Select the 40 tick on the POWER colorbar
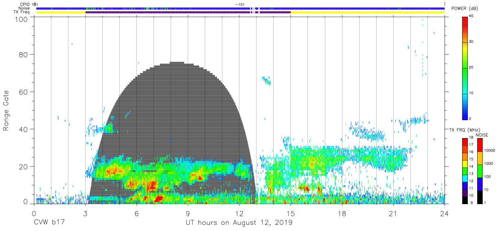Screen dimensions: 500x231 pos(471,16)
